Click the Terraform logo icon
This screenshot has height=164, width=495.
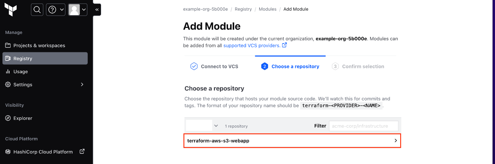pyautogui.click(x=11, y=10)
